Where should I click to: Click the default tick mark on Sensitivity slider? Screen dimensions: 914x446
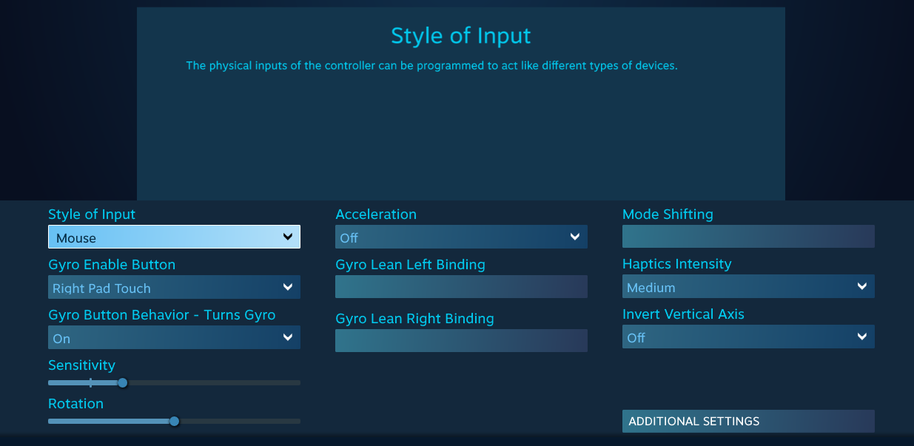tap(90, 382)
